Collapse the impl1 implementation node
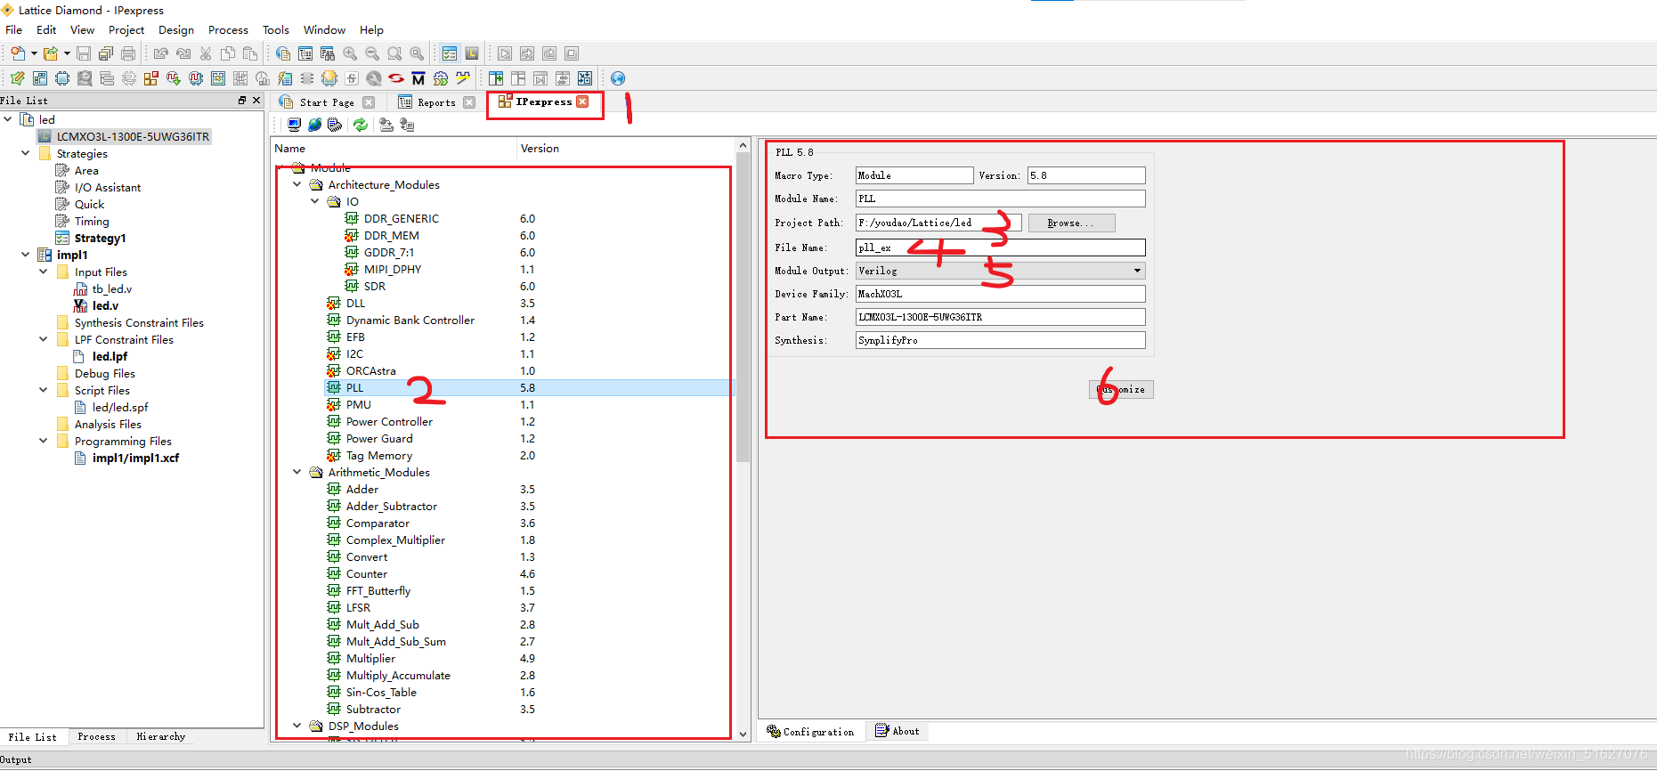 coord(26,255)
